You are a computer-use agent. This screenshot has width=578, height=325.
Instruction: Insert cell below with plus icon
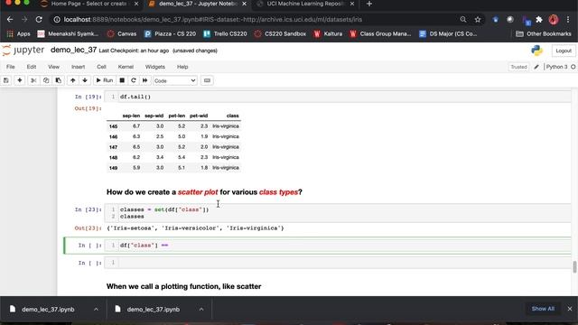(20, 80)
